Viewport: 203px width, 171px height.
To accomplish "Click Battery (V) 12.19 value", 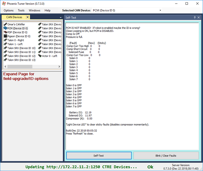I will coord(88,112).
